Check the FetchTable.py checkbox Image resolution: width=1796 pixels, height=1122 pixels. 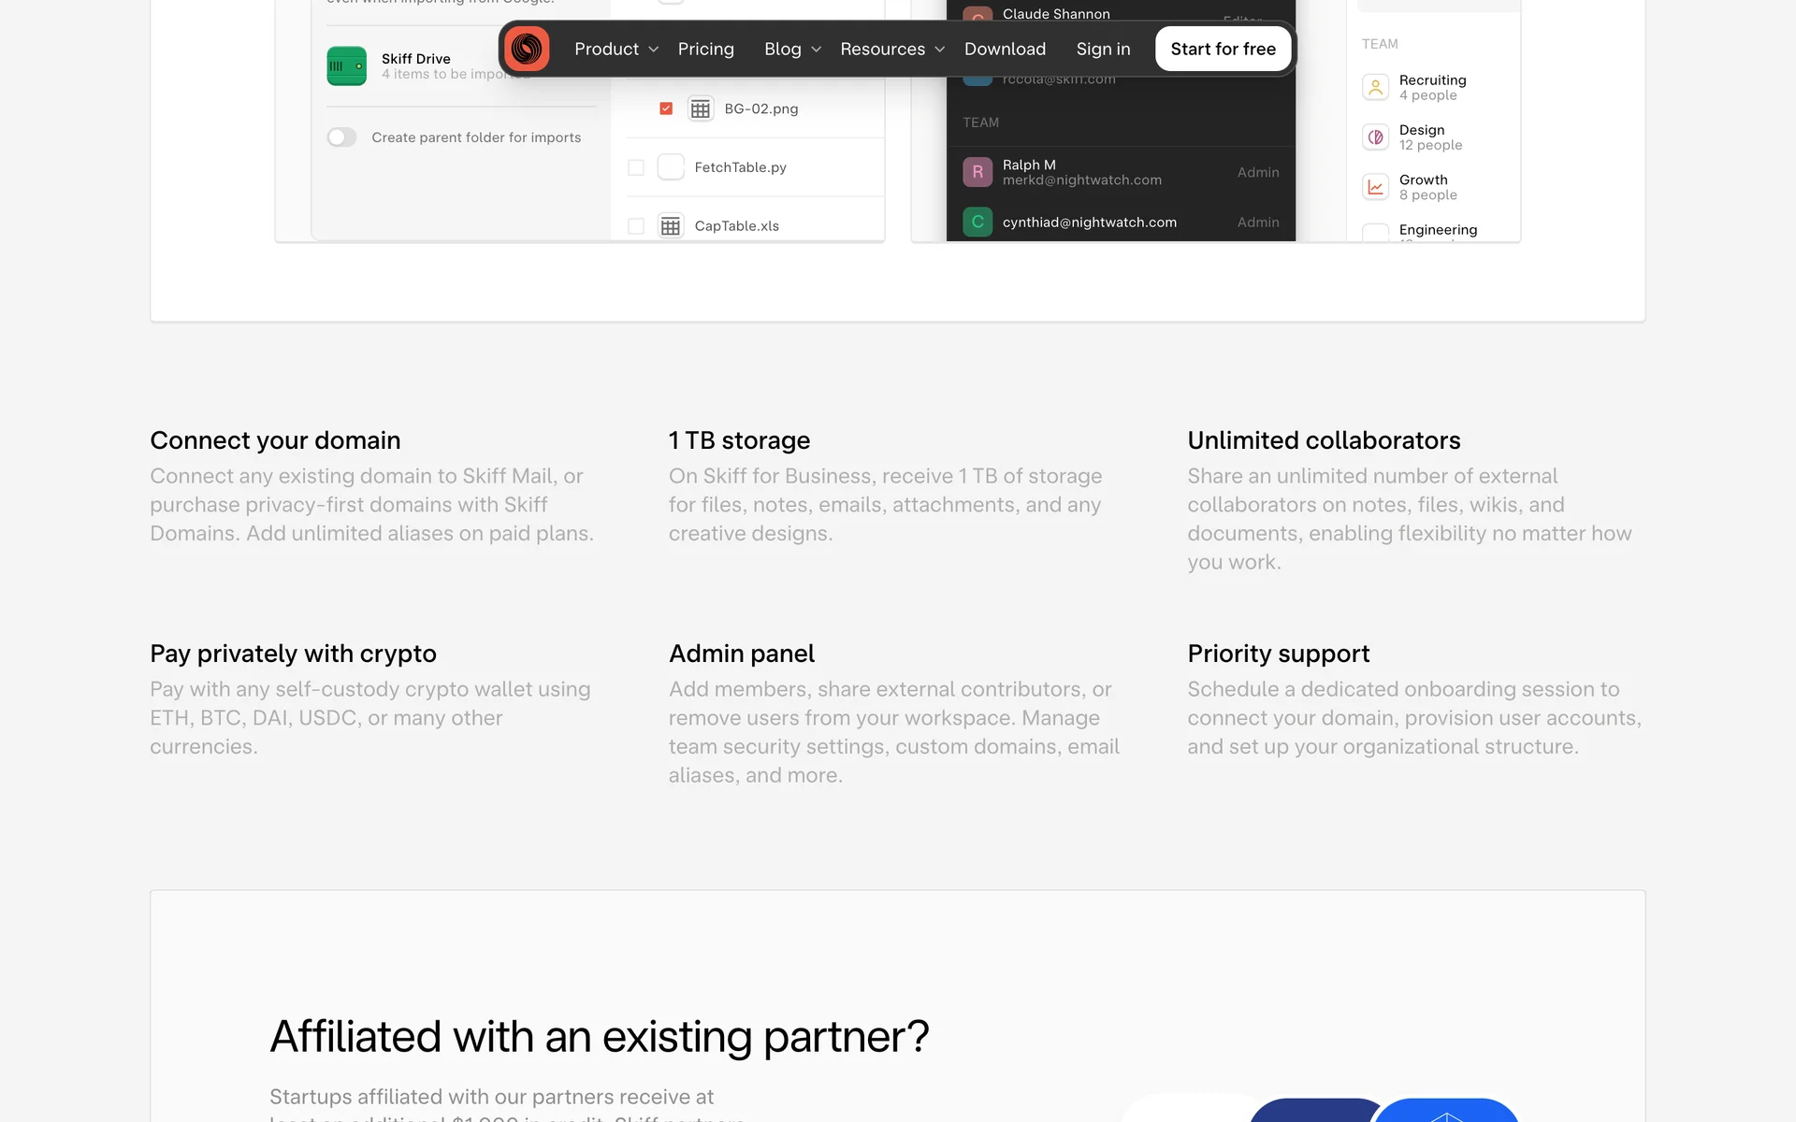pyautogui.click(x=636, y=168)
